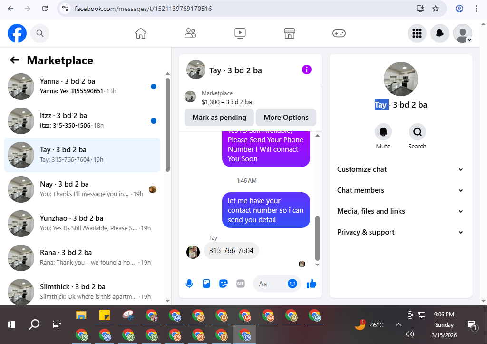The height and width of the screenshot is (344, 487).
Task: Open Rana's conversation
Action: tap(82, 257)
